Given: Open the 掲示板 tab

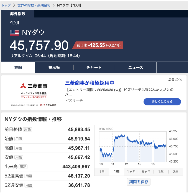Looking at the screenshot, I should point(54,67).
